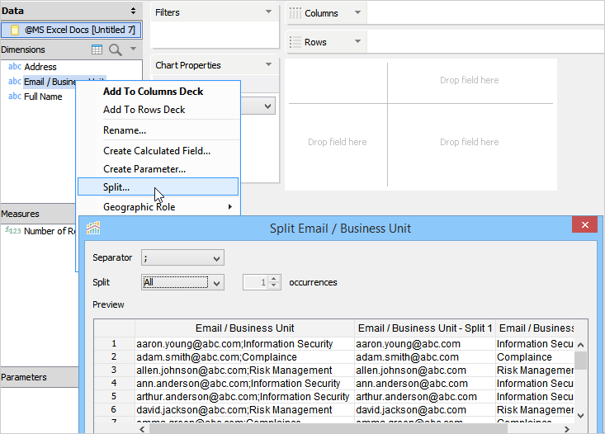605x434 pixels.
Task: Click the occurrences number stepper
Action: pos(275,282)
